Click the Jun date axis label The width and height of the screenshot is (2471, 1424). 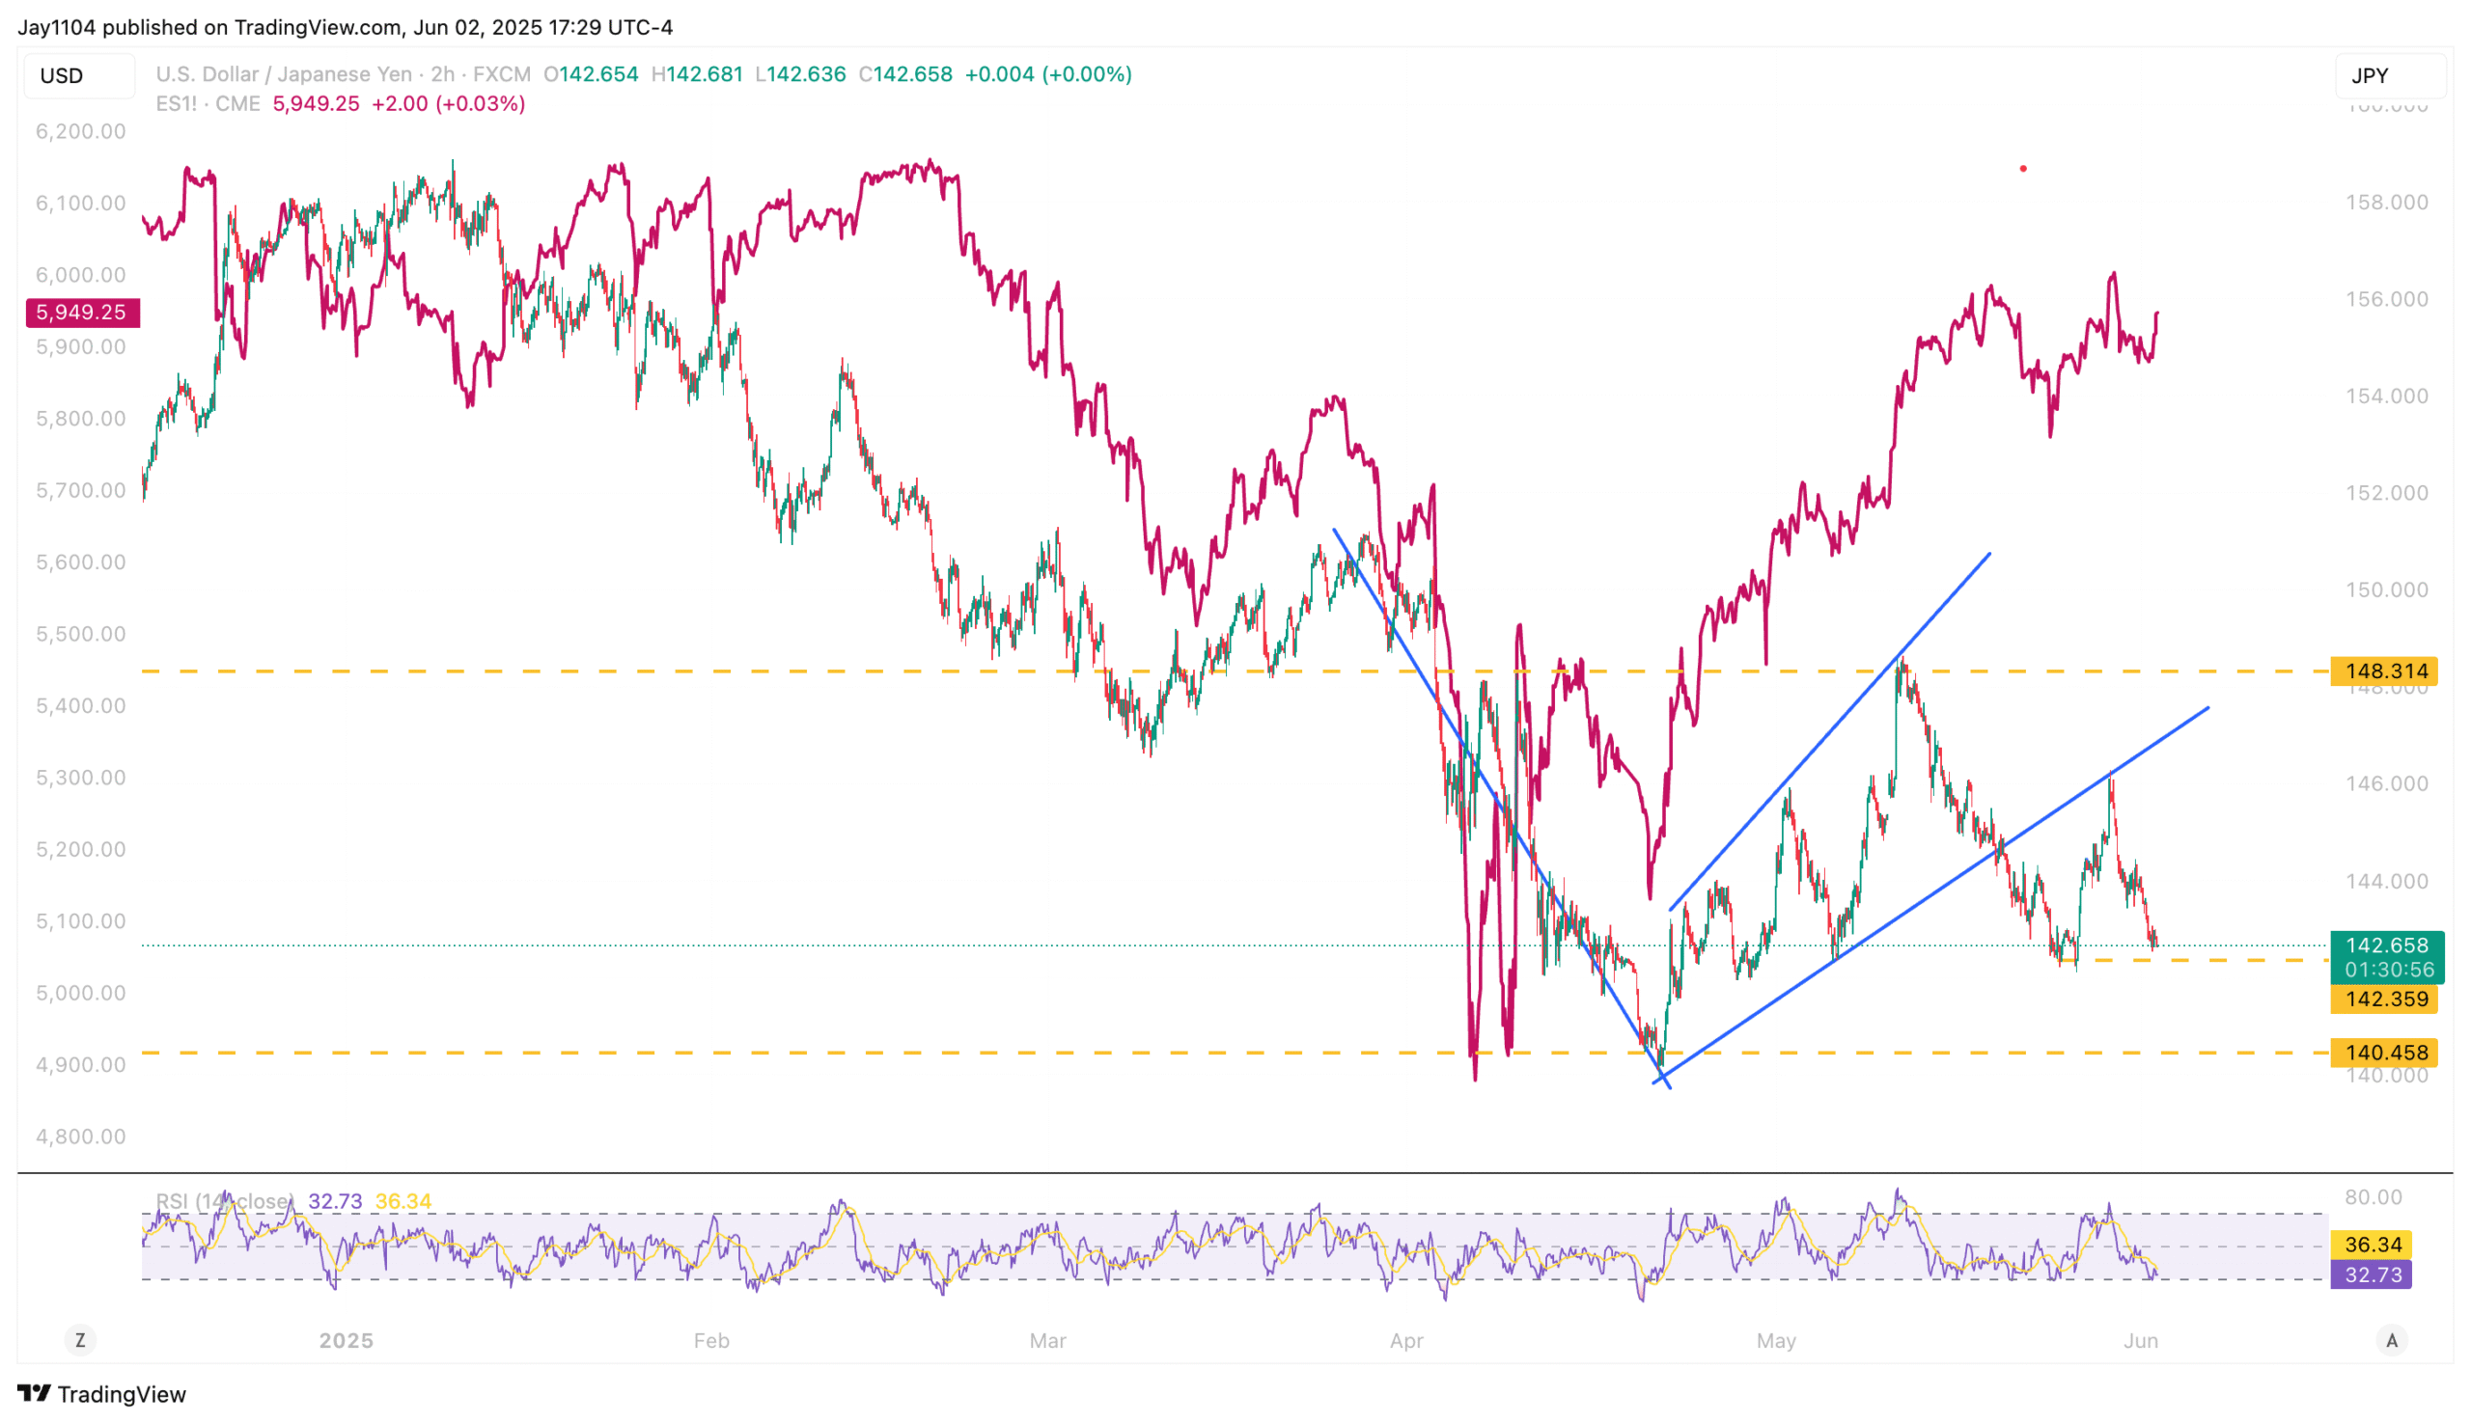[2140, 1341]
